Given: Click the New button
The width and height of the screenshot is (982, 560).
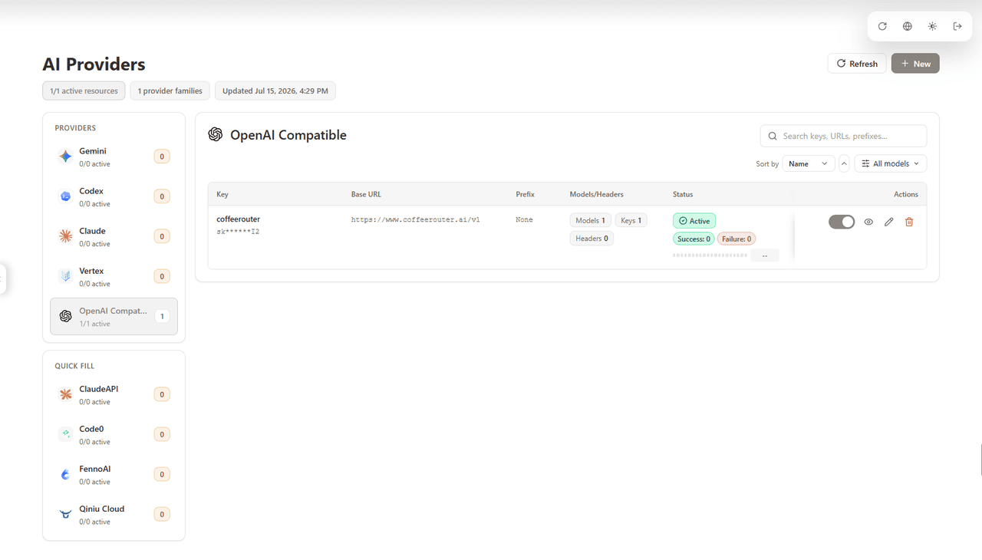Looking at the screenshot, I should click(915, 64).
